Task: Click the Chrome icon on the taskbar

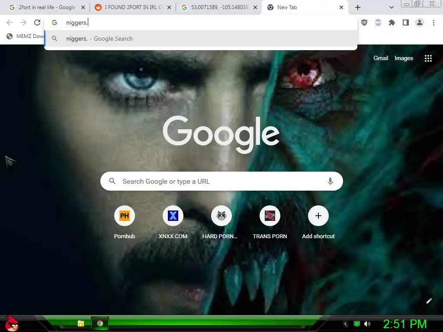Action: point(100,323)
